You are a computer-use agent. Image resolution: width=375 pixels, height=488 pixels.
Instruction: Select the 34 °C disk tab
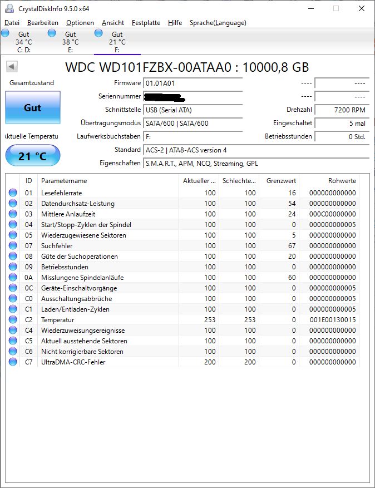tap(24, 42)
